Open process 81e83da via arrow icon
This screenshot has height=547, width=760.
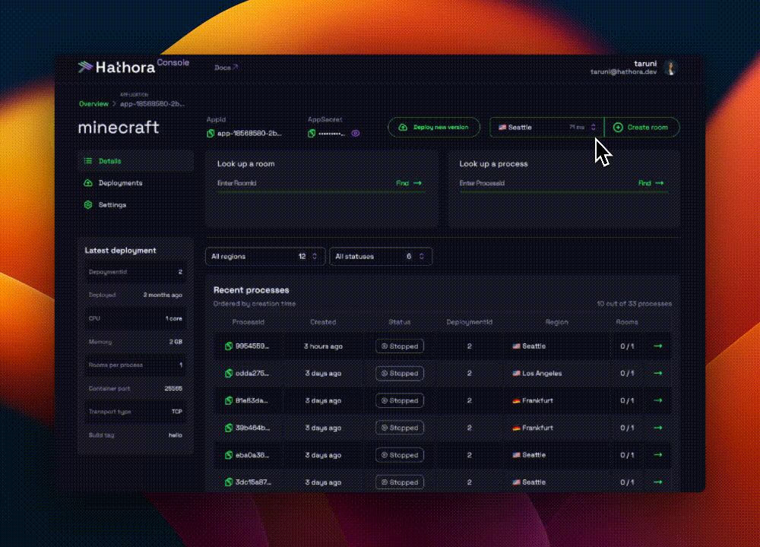(657, 400)
